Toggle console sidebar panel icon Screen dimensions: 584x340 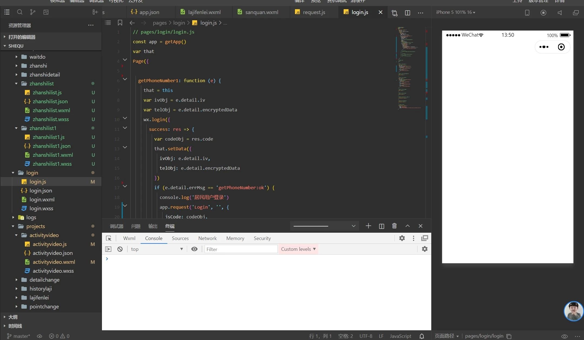pyautogui.click(x=108, y=249)
